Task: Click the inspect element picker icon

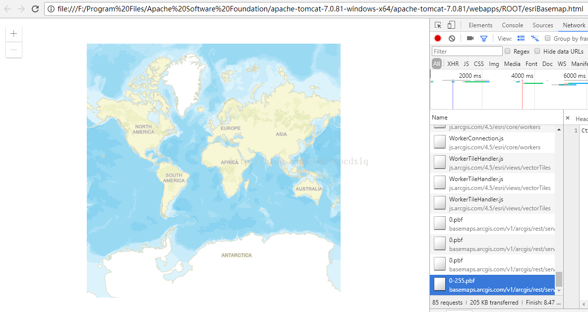Action: [438, 25]
